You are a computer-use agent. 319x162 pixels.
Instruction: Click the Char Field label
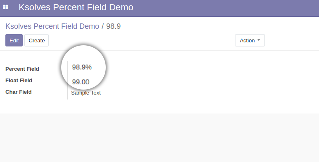click(19, 92)
